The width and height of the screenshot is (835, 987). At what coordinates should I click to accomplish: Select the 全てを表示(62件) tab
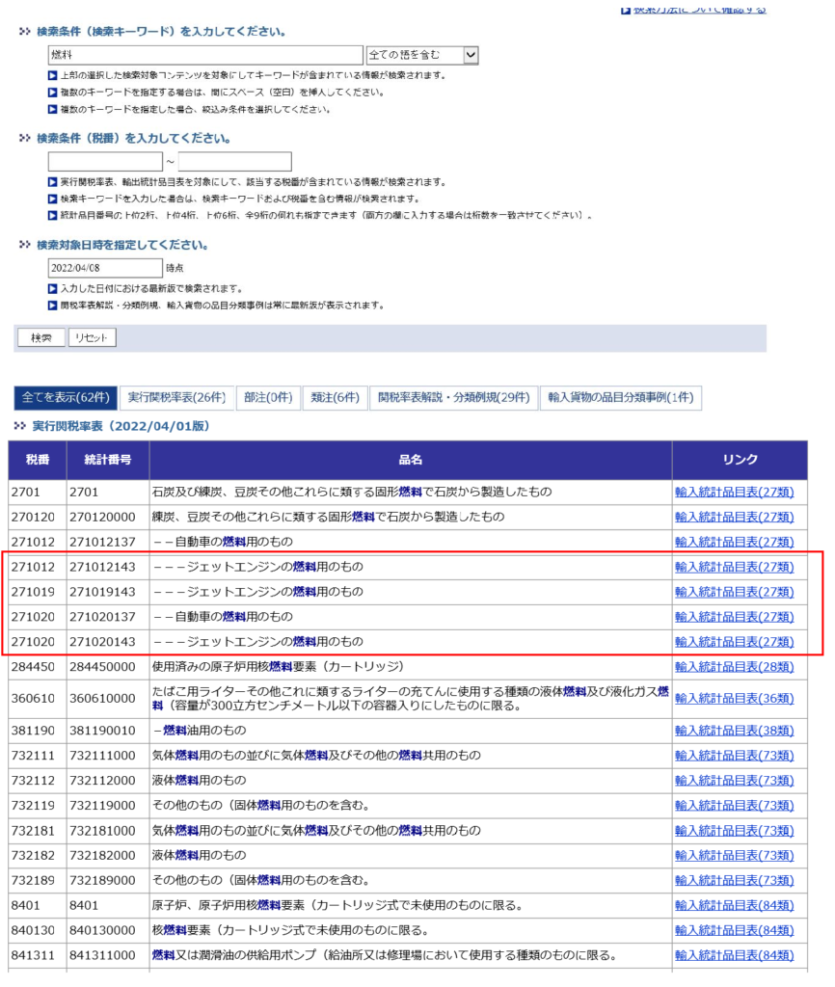click(66, 398)
